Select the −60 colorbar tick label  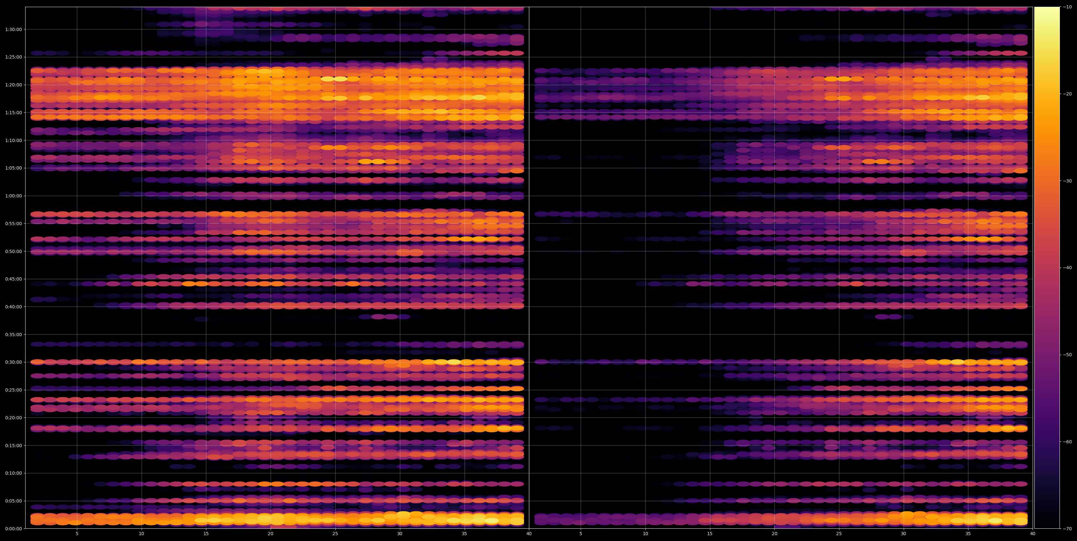click(1067, 442)
